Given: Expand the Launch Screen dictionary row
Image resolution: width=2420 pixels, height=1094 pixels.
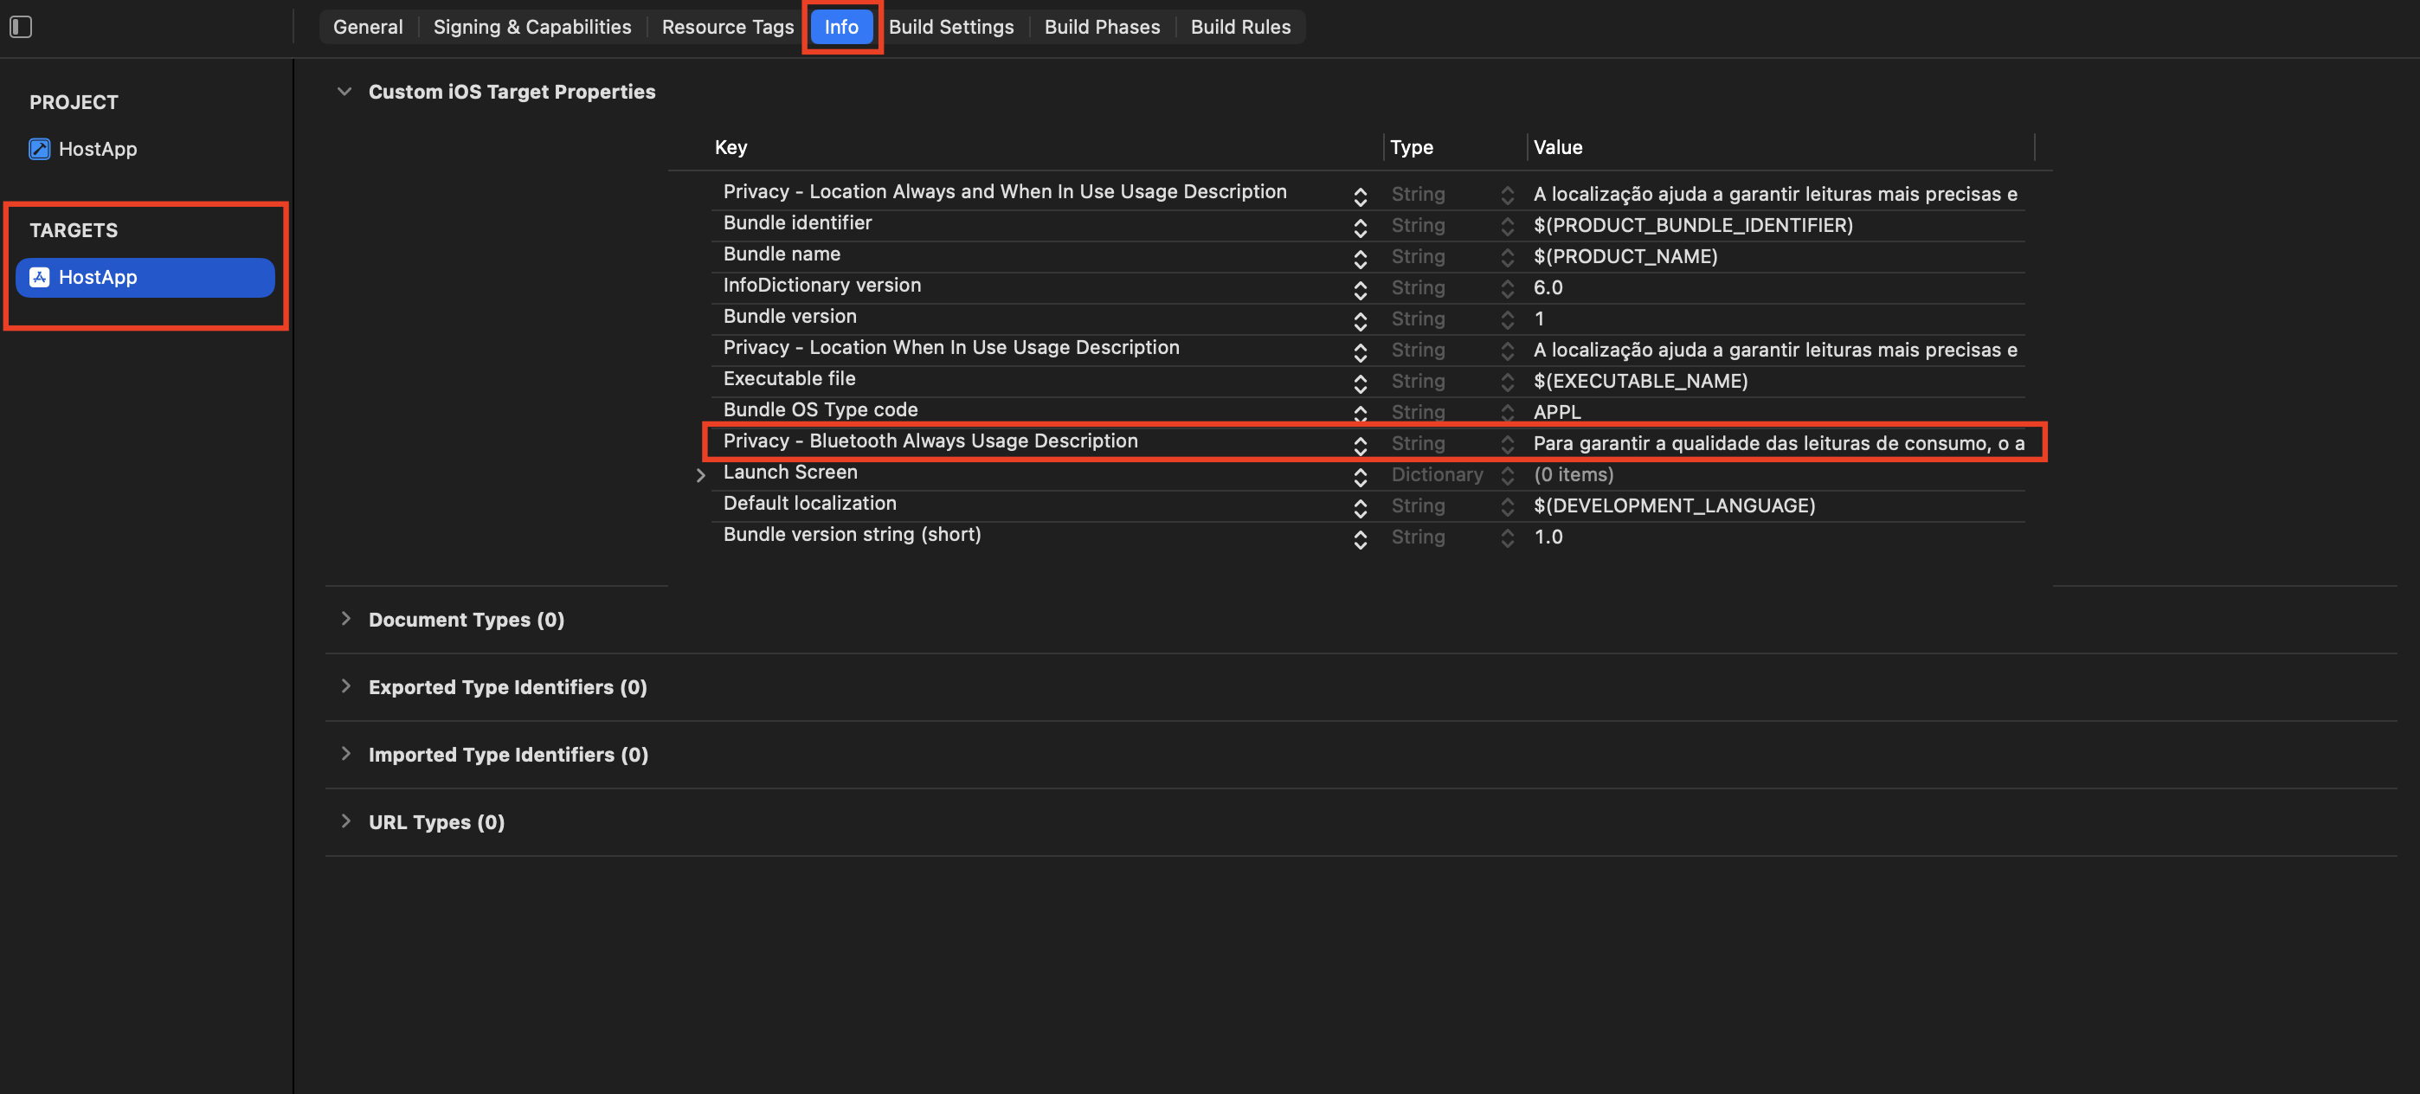Looking at the screenshot, I should pos(700,475).
